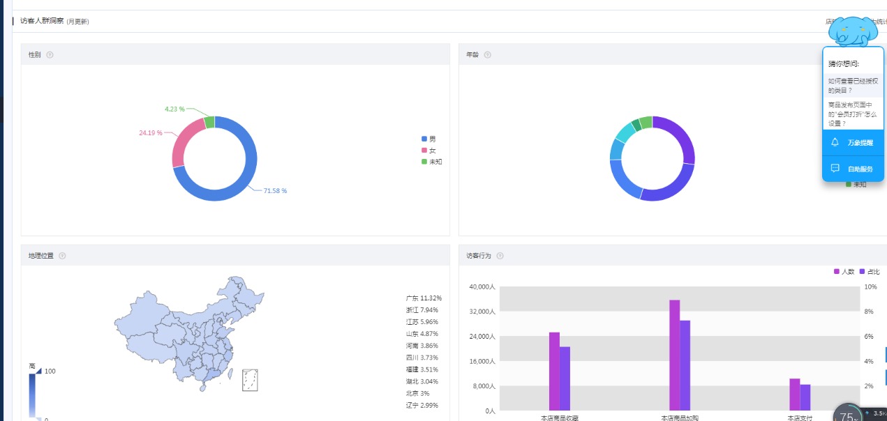This screenshot has width=887, height=421.
Task: Select 江苏 5.96% in region list
Action: coord(422,322)
